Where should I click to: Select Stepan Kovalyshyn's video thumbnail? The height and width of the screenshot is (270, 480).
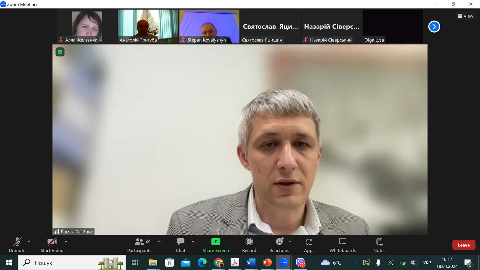pos(209,26)
